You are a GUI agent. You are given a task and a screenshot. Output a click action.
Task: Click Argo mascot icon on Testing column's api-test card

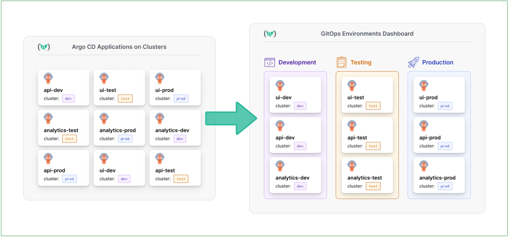[352, 126]
